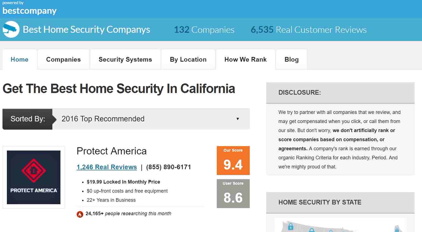Click the Our Score 9.4 badge
The image size is (422, 232).
tap(233, 160)
